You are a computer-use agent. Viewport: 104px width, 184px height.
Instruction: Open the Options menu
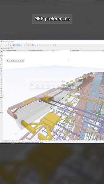19,43
